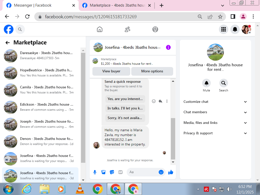
Task: Open emoji picker in message box
Action: tap(161, 172)
